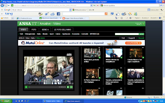
Task: Select the VIDEO tab on ANSA
Action: (23, 30)
